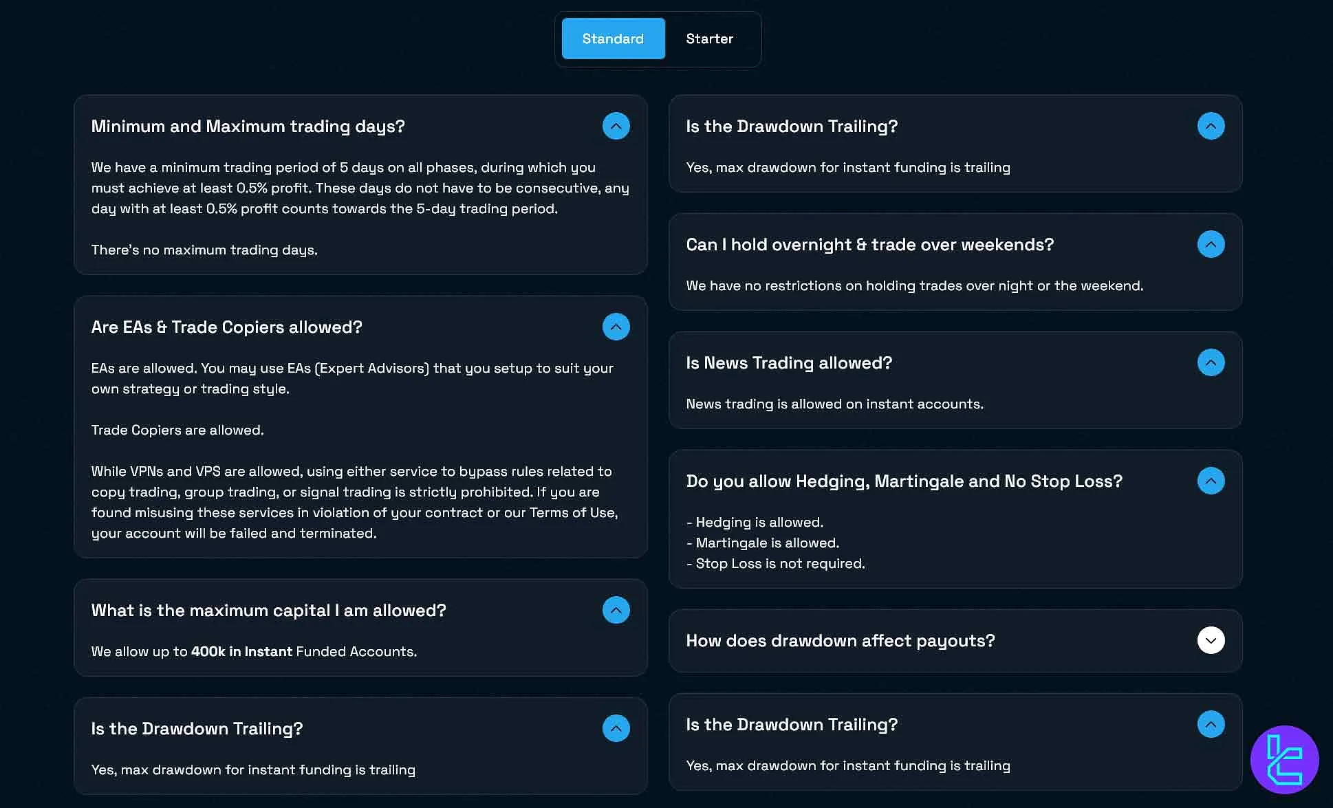Collapse the Hedging, Martingale question chevron

pyautogui.click(x=1211, y=481)
